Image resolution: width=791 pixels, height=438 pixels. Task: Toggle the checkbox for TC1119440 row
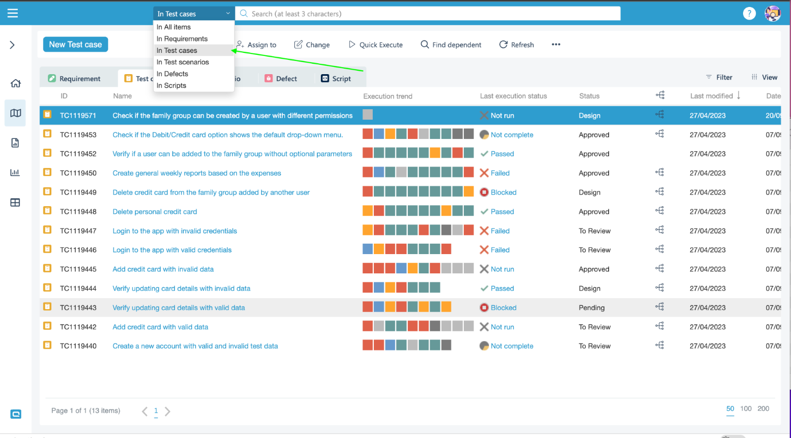tap(47, 345)
